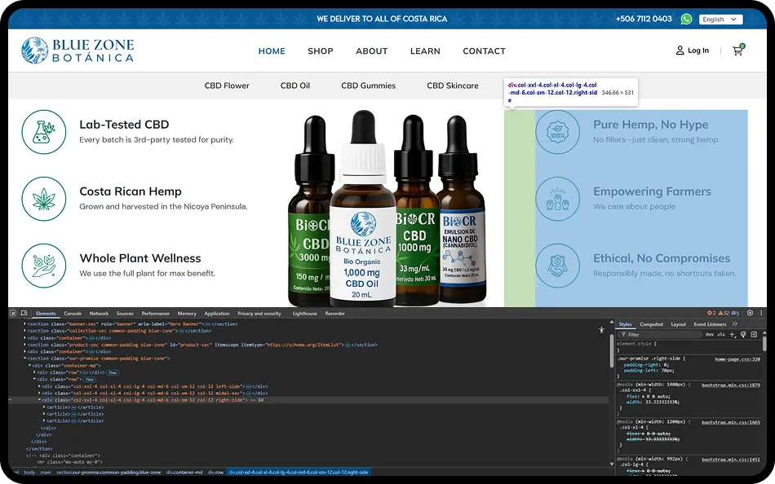This screenshot has height=484, width=775.
Task: Click the flex badge on second row div
Action: click(89, 380)
